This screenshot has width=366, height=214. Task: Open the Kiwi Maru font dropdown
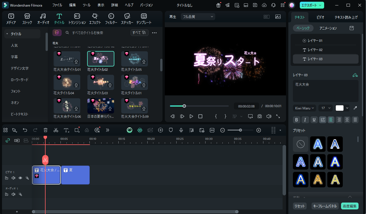[x=304, y=108]
